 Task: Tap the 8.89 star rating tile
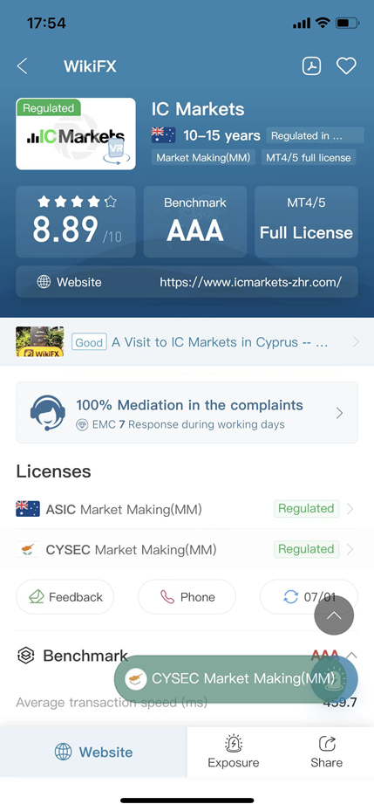pyautogui.click(x=76, y=222)
